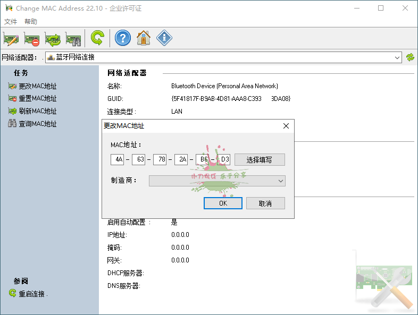Image resolution: width=418 pixels, height=315 pixels.
Task: Click the MAC lookup binoculars toolbar icon
Action: pyautogui.click(x=73, y=38)
